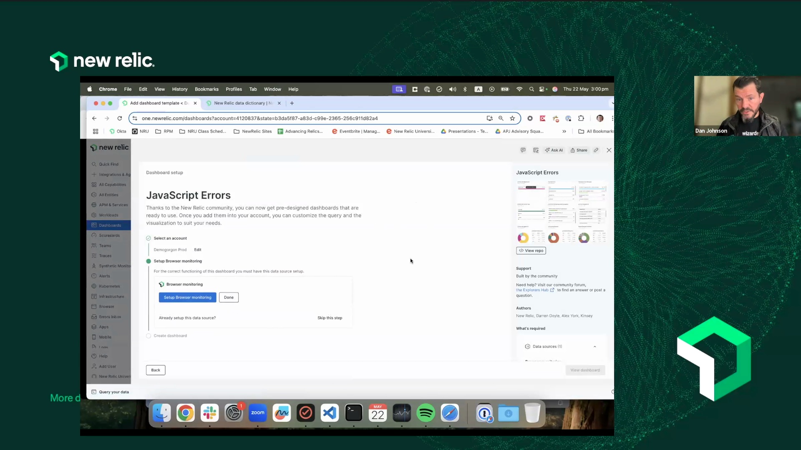Viewport: 801px width, 450px height.
Task: Select the Create dashboard step circle
Action: (x=149, y=336)
